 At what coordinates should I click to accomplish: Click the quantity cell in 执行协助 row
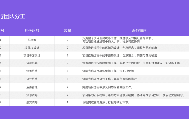point(68,79)
